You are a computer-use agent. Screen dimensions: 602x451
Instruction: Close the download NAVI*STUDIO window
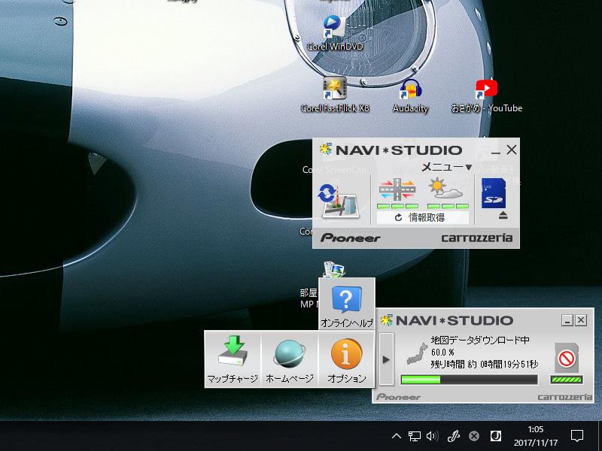click(581, 320)
